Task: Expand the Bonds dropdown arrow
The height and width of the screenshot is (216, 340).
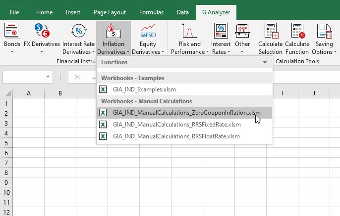Action: (12, 52)
